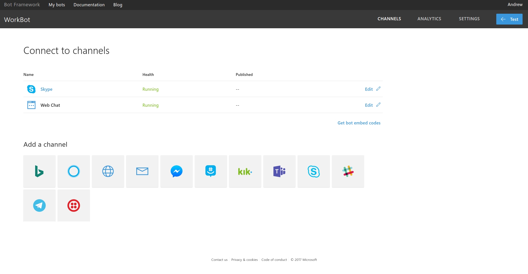528x274 pixels.
Task: Add the Microsoft Teams channel
Action: tap(279, 171)
